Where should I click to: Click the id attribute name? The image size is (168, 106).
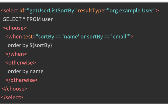tap(22, 11)
